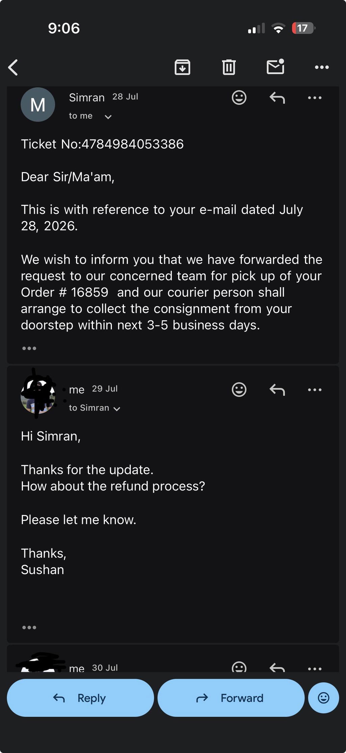346x753 pixels.
Task: Add emoji reaction to the 29 Jul message
Action: [239, 390]
